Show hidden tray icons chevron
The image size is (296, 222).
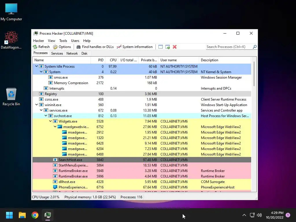coord(244,215)
